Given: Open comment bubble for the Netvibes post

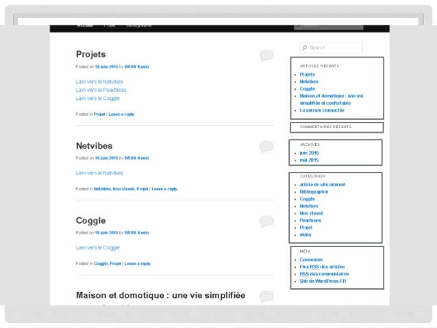Looking at the screenshot, I should [266, 147].
